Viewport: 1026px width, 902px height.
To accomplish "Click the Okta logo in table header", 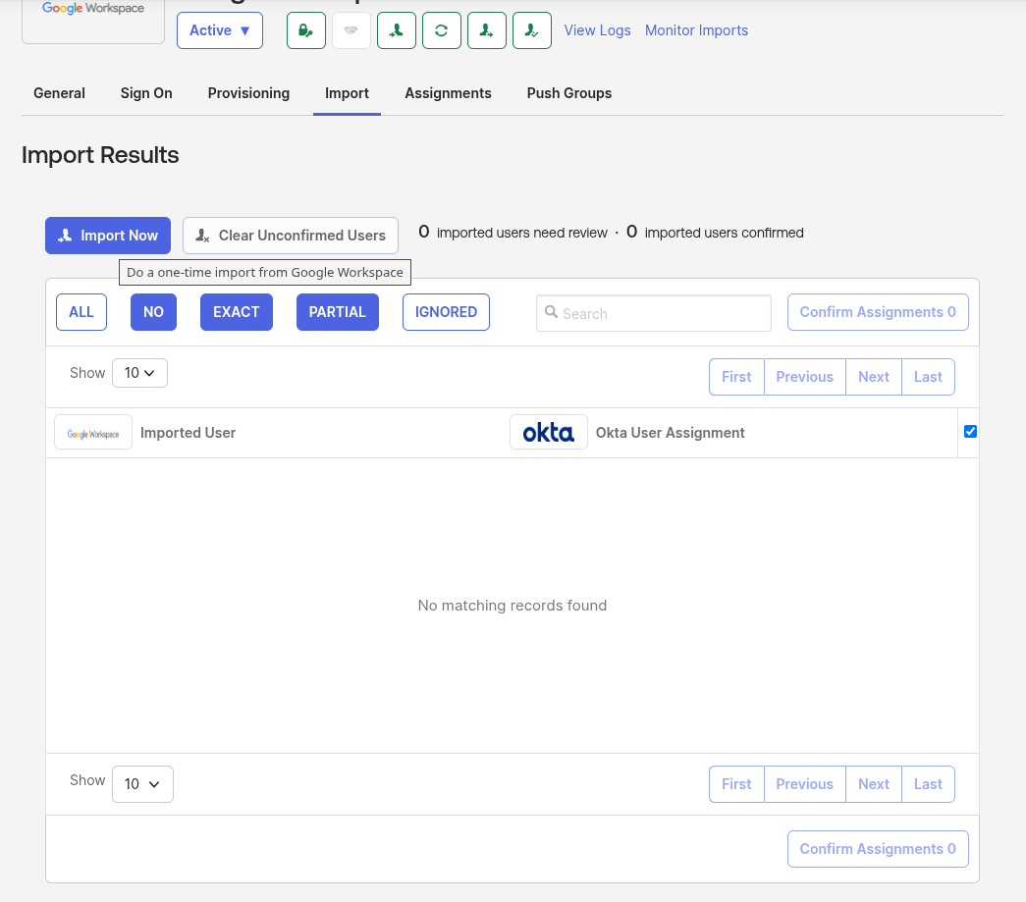I will 548,433.
